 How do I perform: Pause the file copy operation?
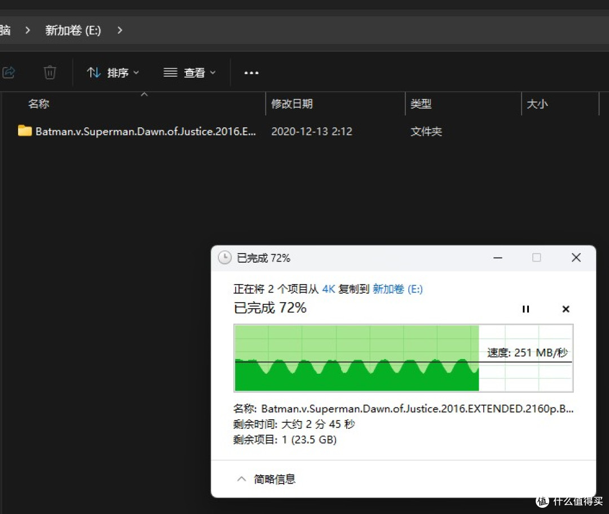click(x=526, y=309)
